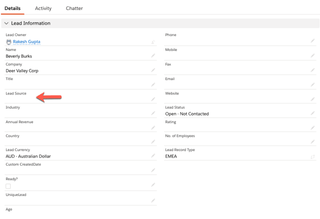The height and width of the screenshot is (219, 320).
Task: Open Rakesh Gupta owner link
Action: (26, 42)
